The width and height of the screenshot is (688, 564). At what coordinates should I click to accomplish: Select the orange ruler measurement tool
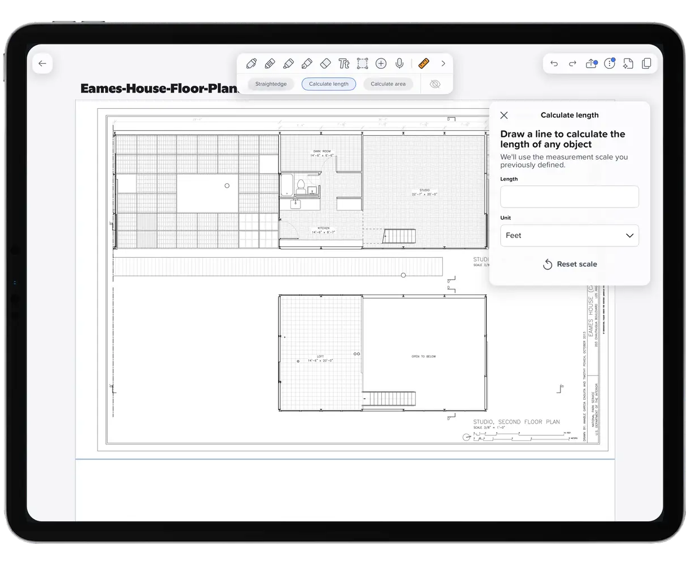click(x=424, y=63)
